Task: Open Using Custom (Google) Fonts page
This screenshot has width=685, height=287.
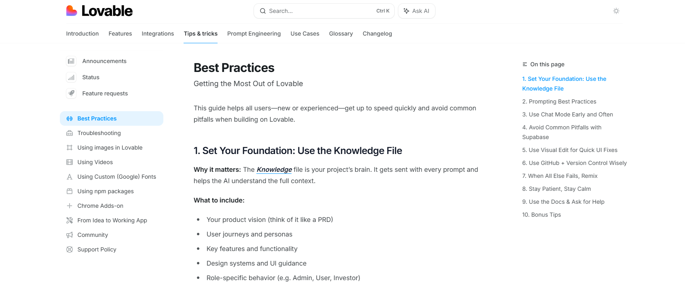Action: [117, 177]
